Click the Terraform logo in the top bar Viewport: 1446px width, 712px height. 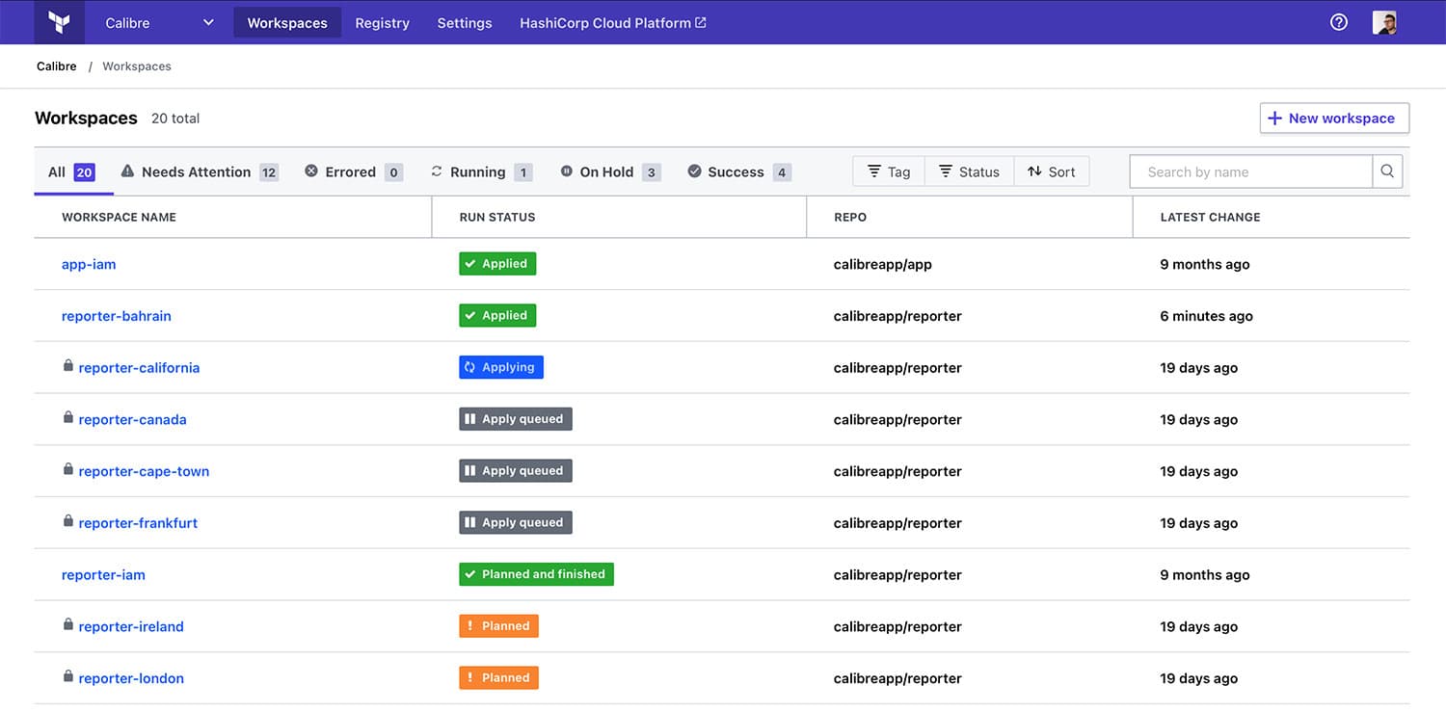click(x=59, y=21)
